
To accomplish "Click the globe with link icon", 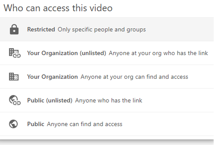I will 15,100.
